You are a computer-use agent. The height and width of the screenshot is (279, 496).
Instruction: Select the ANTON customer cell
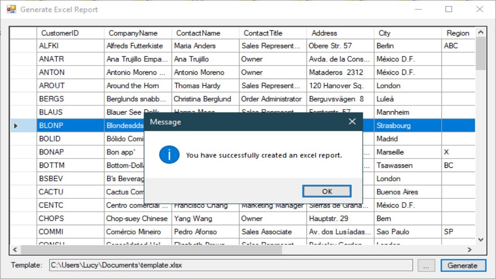(x=70, y=72)
